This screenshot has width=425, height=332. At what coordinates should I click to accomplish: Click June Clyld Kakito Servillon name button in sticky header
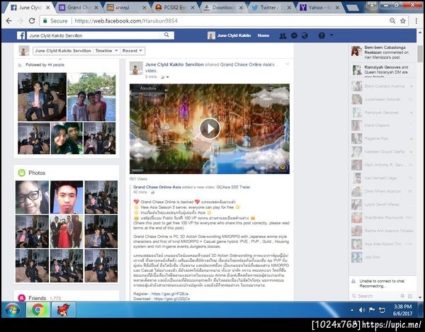[63, 51]
